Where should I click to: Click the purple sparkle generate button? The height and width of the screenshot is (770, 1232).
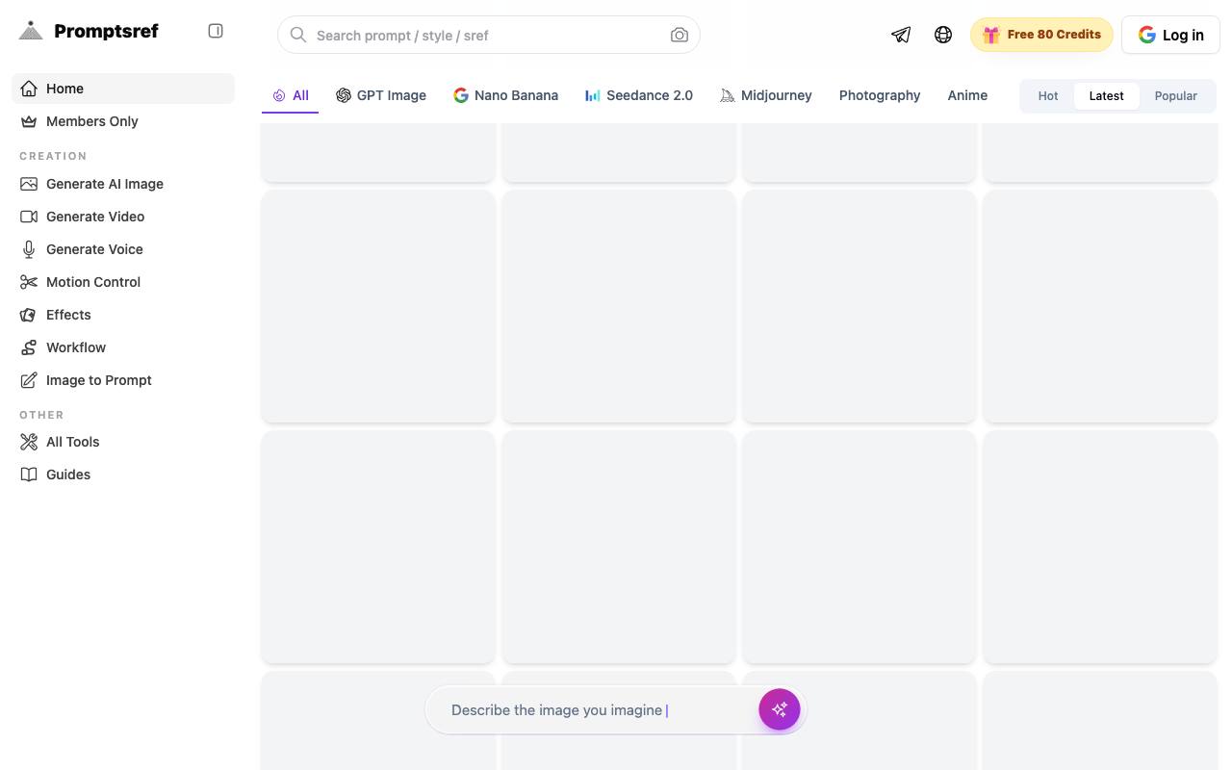point(780,709)
